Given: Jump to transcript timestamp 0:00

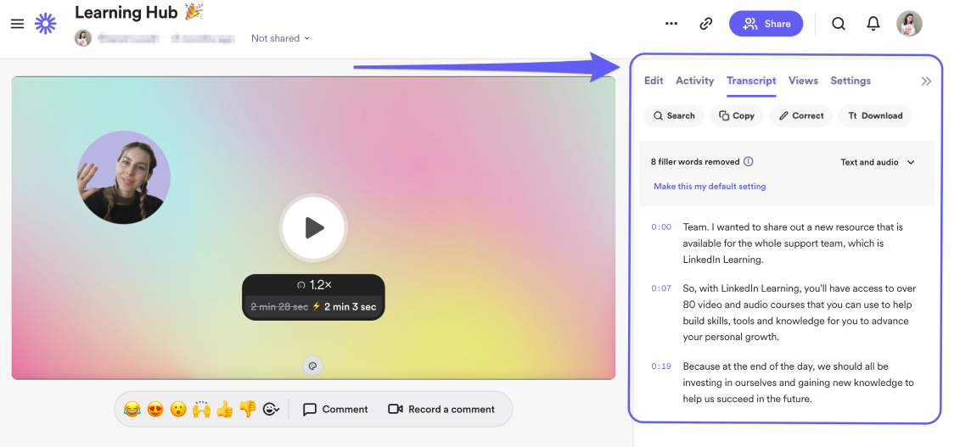Looking at the screenshot, I should [x=661, y=226].
